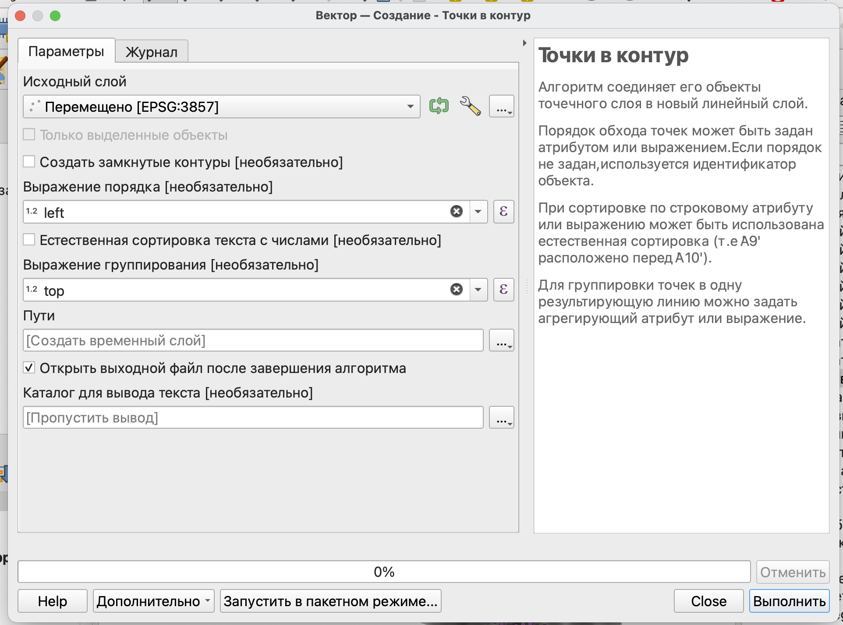
Task: Collapse the help panel with arrow
Action: [524, 43]
